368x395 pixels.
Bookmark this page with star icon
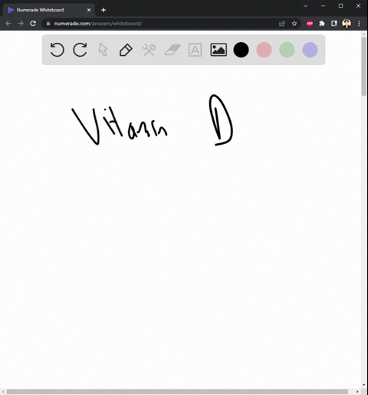click(294, 24)
